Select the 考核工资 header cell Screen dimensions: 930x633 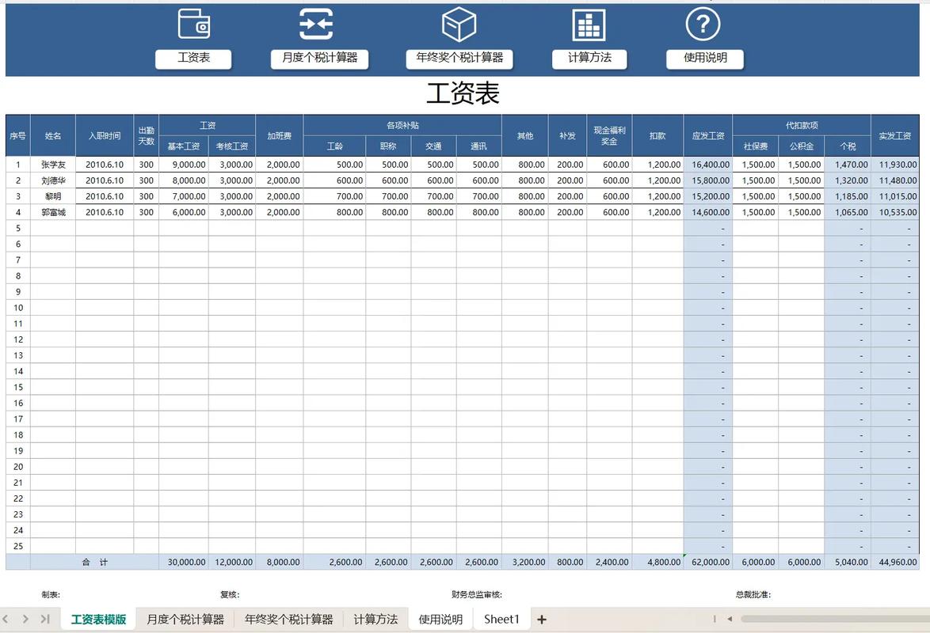tap(232, 146)
